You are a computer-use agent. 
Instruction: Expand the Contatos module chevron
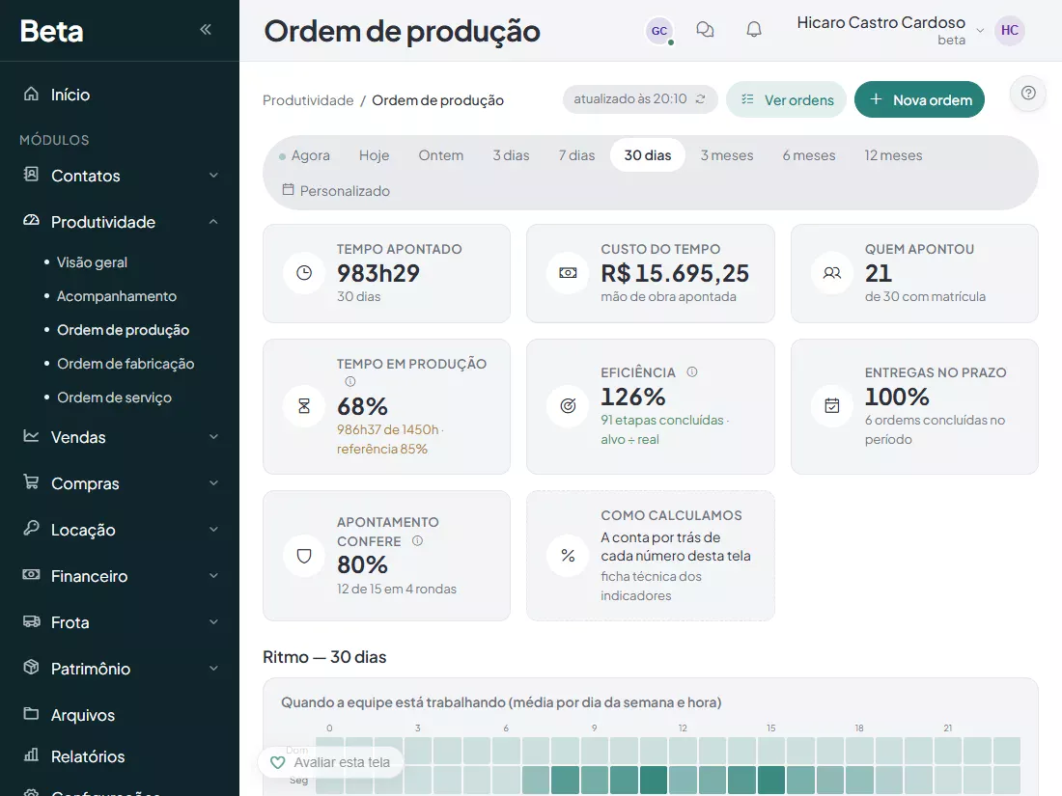213,176
